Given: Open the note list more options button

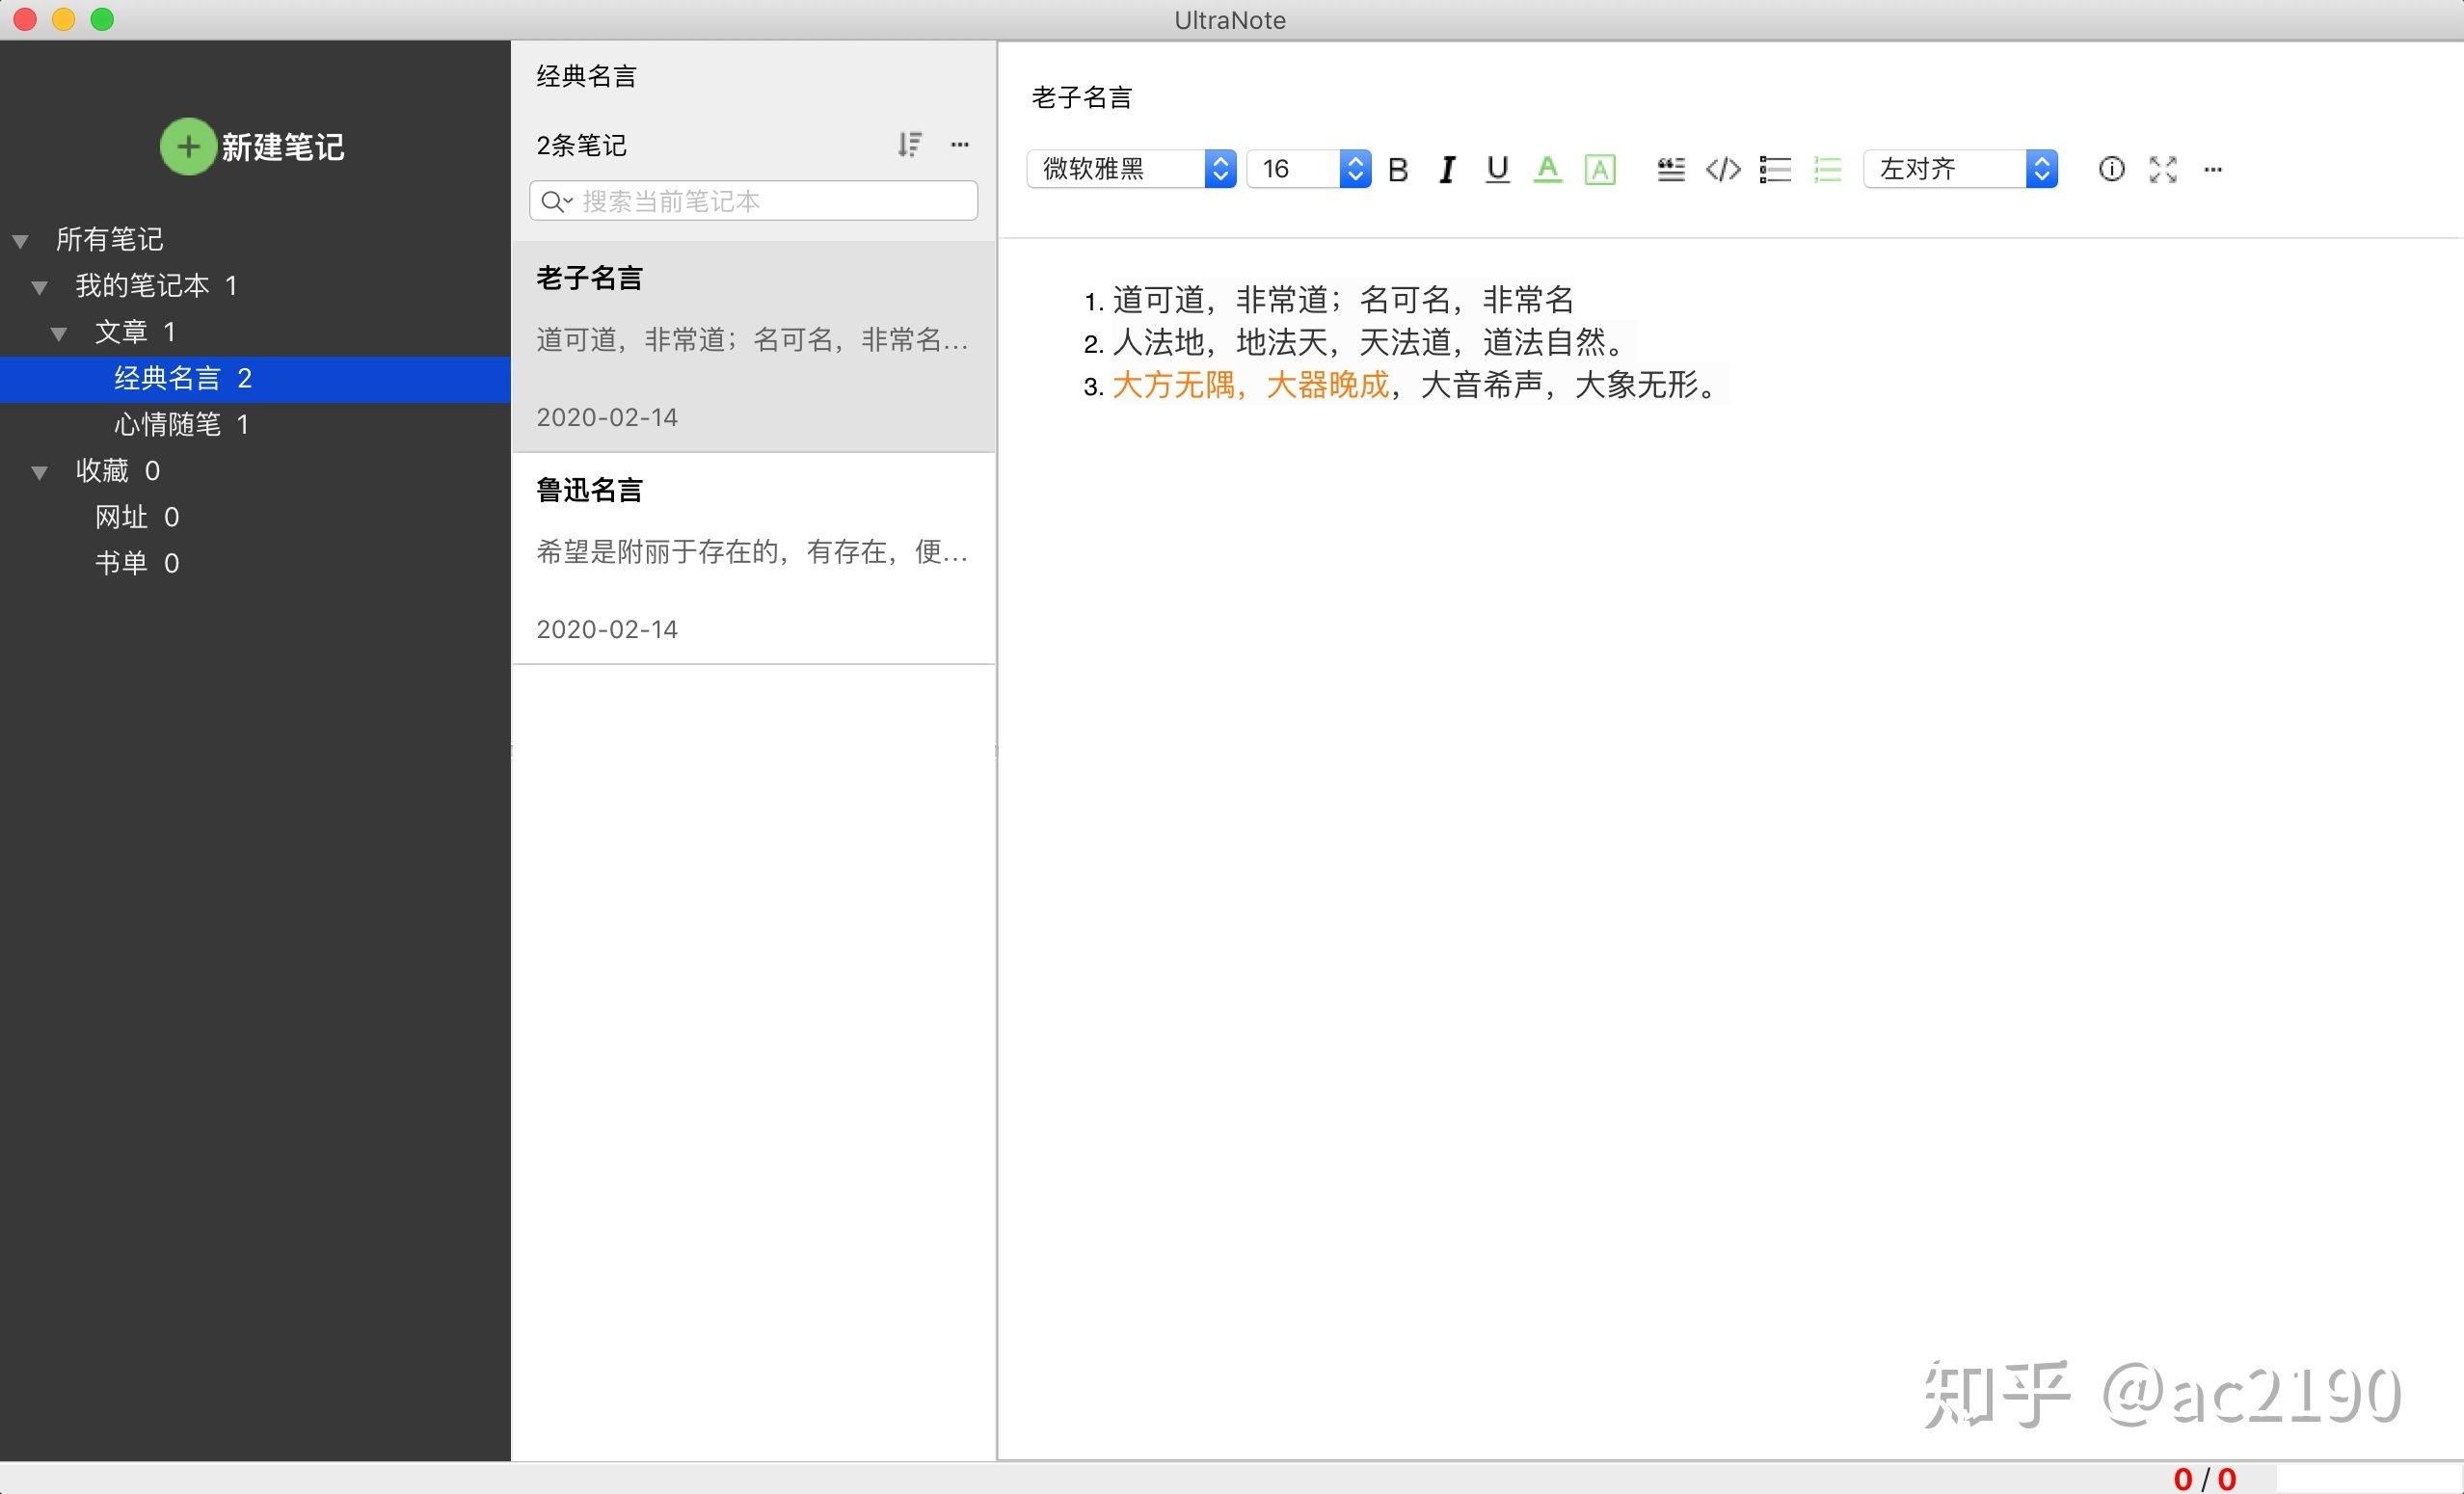Looking at the screenshot, I should tap(960, 145).
